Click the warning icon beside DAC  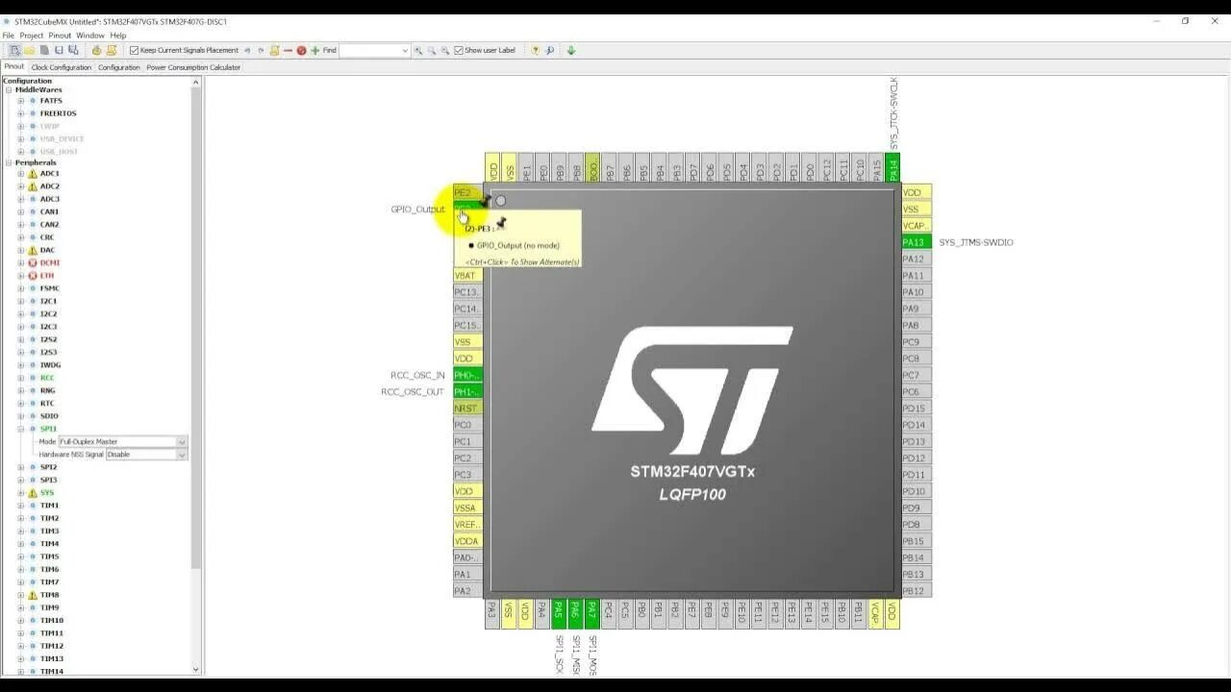33,250
